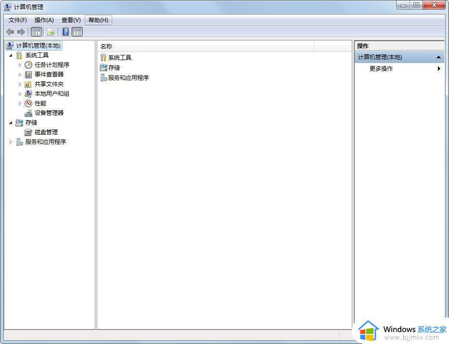The image size is (449, 344).
Task: Close the 计算机管理 window
Action: 434,5
